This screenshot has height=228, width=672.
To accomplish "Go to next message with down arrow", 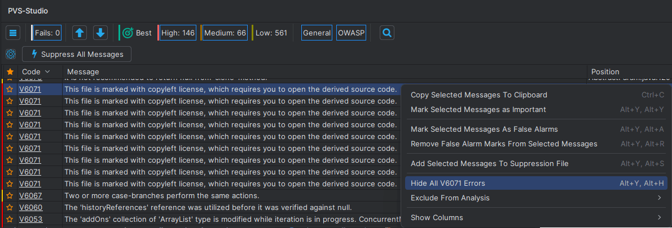I will click(x=100, y=33).
